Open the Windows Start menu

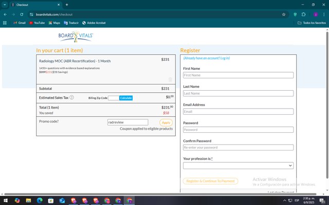(x=6, y=200)
